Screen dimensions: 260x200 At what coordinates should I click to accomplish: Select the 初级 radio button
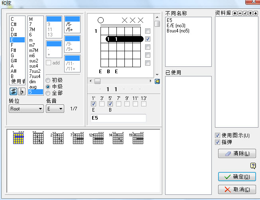[x=49, y=80]
